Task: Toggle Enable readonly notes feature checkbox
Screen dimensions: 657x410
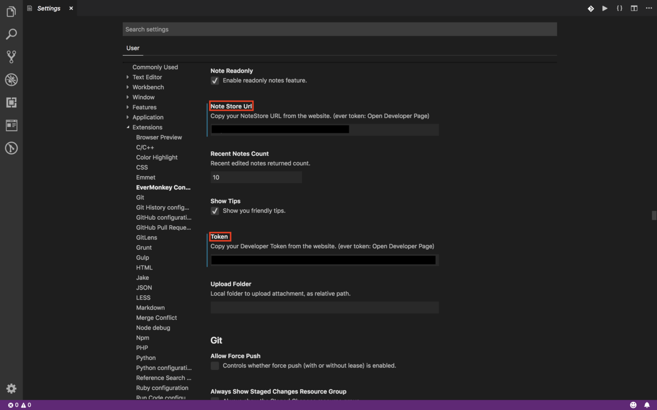Action: tap(215, 80)
